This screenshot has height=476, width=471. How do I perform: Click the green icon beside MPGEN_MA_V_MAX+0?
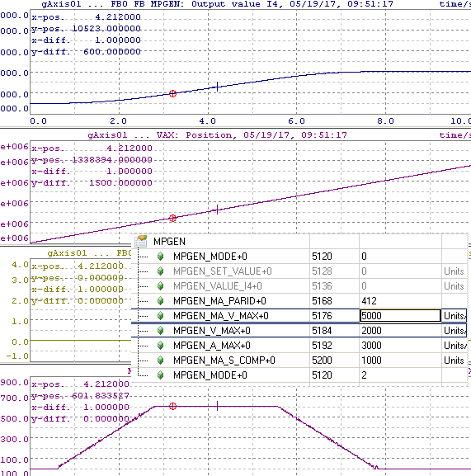[161, 316]
